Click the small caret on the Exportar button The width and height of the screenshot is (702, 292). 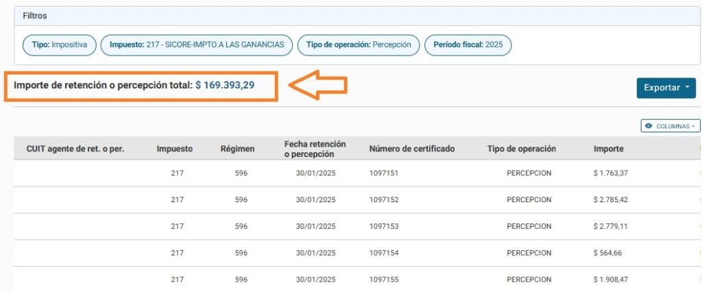686,88
